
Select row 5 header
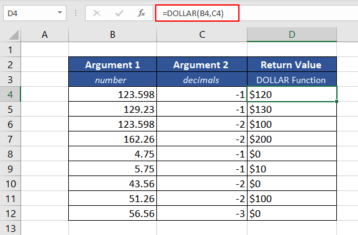(x=11, y=109)
